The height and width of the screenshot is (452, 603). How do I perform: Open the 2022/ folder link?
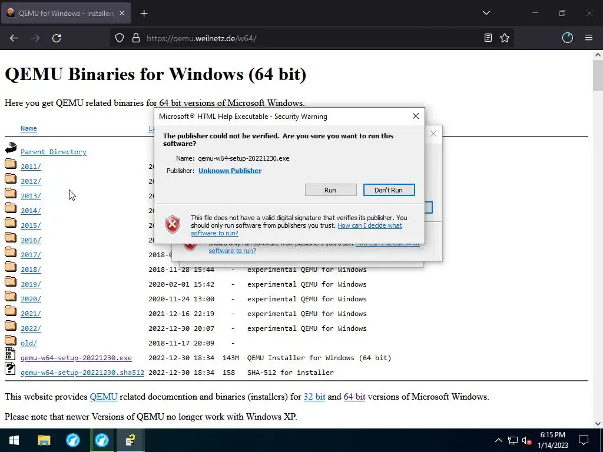31,328
